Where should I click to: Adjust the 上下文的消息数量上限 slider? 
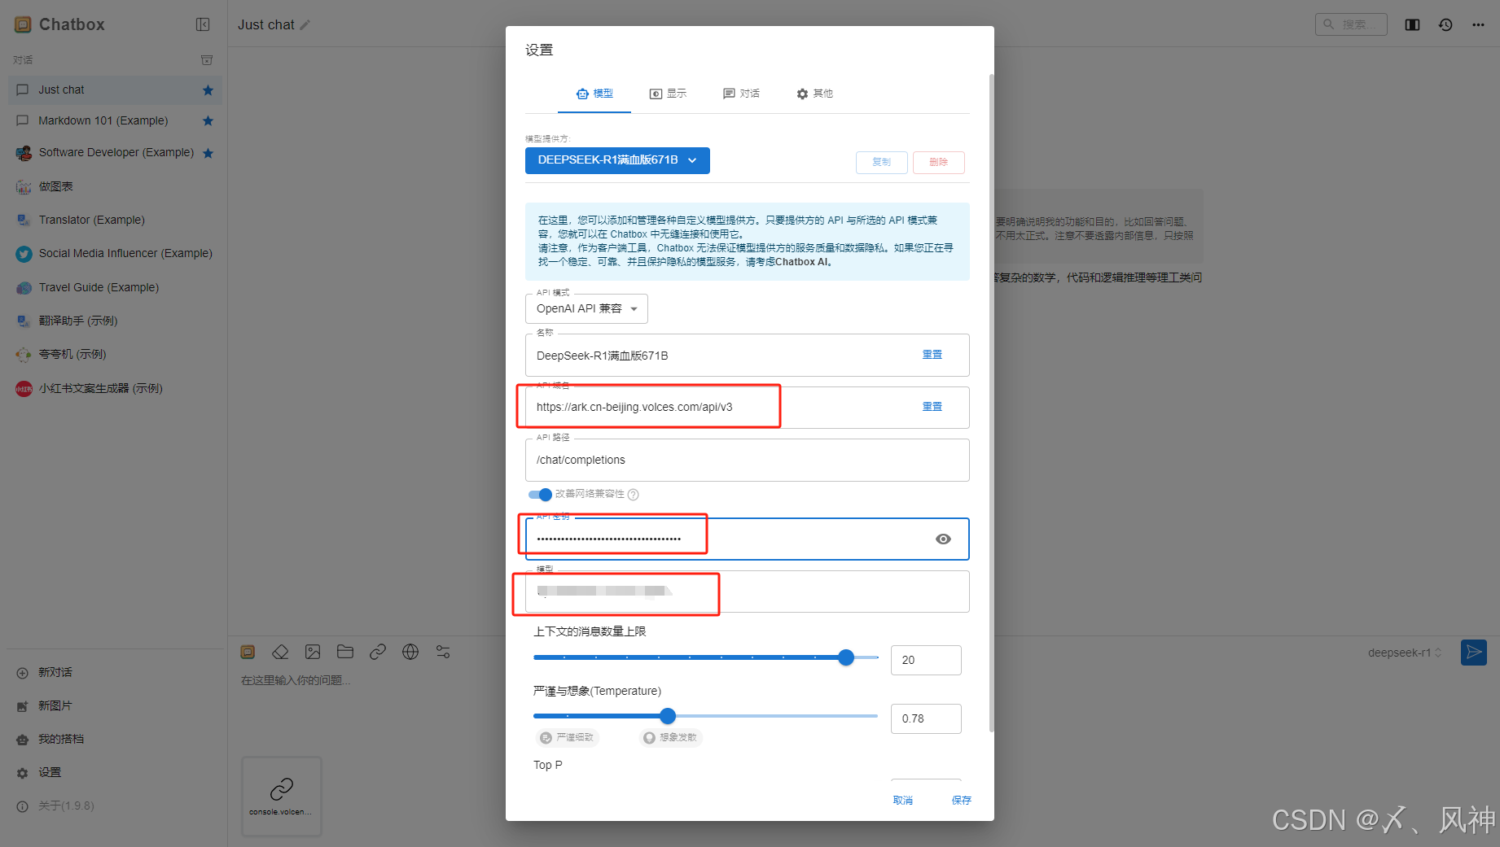[x=846, y=657]
